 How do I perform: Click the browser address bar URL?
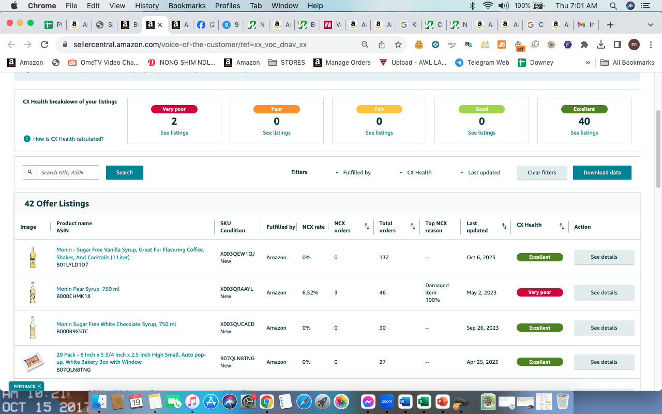pos(190,45)
